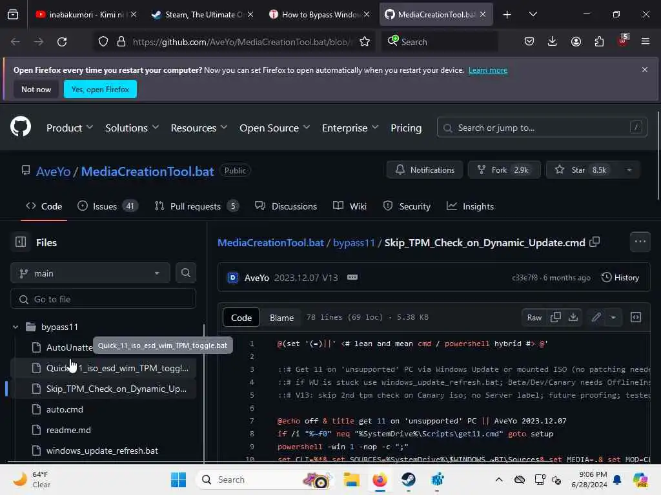Expand the Solutions menu
Image resolution: width=661 pixels, height=495 pixels.
pos(132,128)
